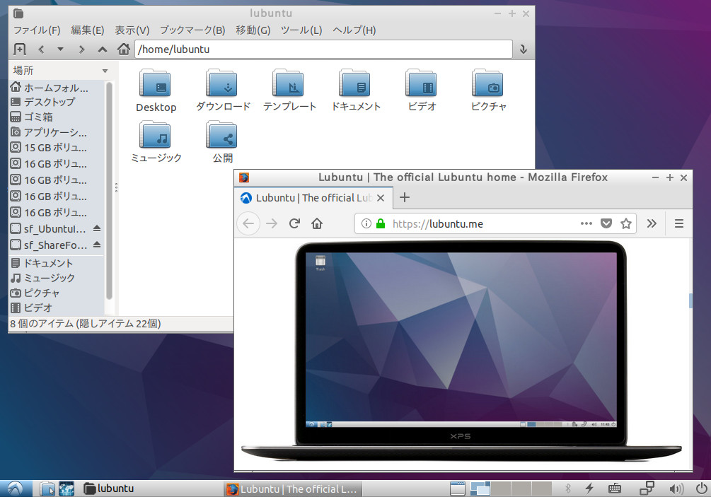Close the Lubuntu Firefox tab
This screenshot has width=711, height=497.
pos(381,198)
